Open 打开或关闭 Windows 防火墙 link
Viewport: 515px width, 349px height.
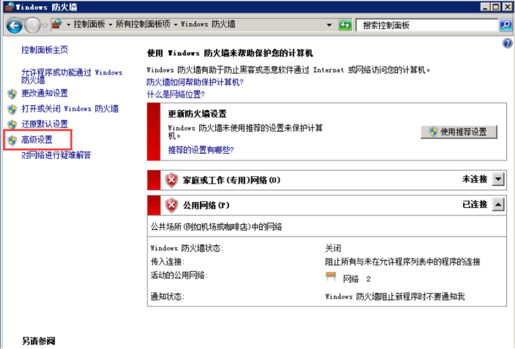(70, 109)
